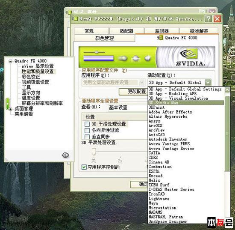
Task: Choose ArcView profile
Action: coord(186,130)
